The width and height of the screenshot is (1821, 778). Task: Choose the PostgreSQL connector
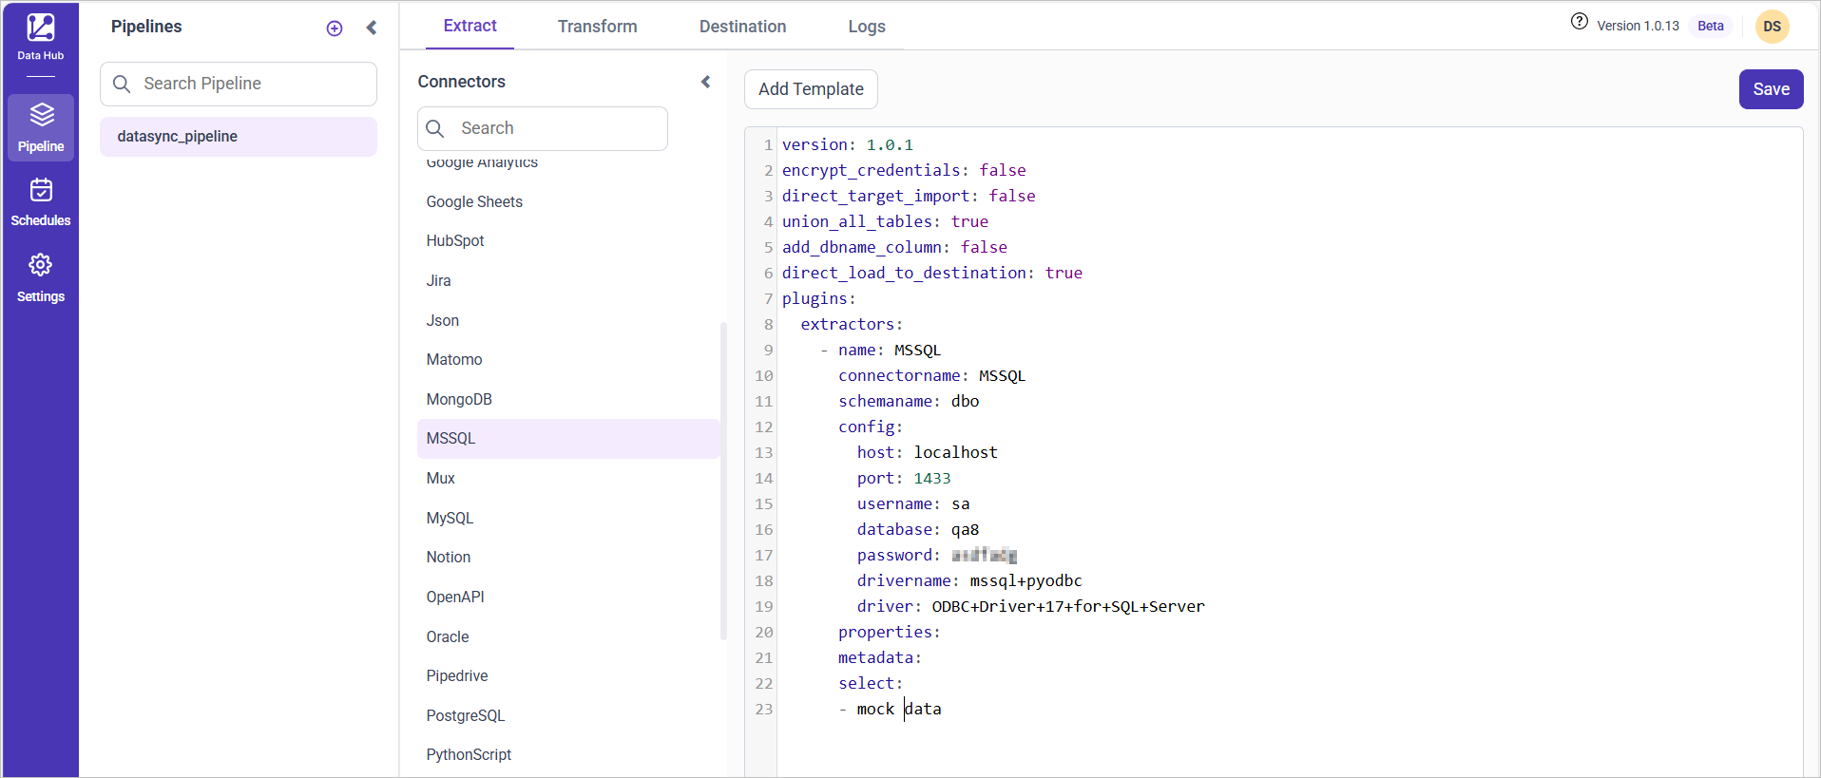pyautogui.click(x=466, y=716)
